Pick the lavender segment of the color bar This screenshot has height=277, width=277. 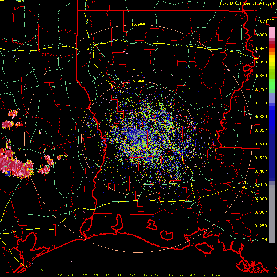(x=272, y=98)
